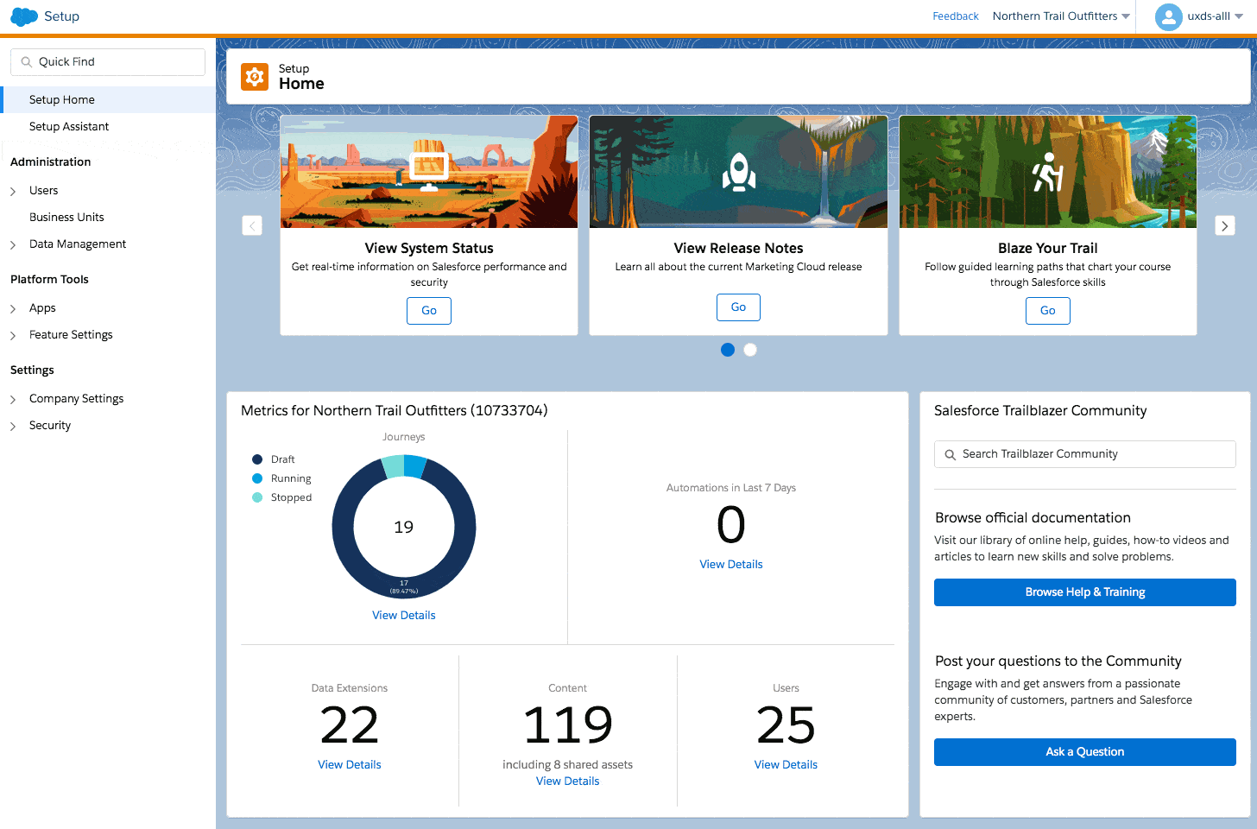This screenshot has height=829, width=1257.
Task: Click the Administration section heading
Action: [x=51, y=162]
